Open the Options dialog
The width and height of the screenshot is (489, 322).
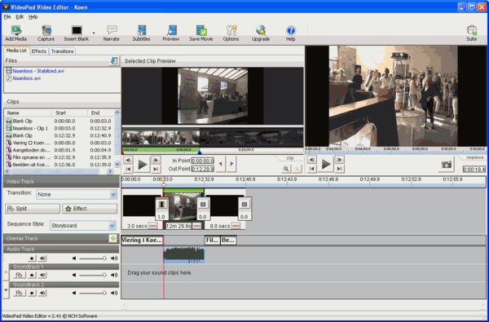coord(231,33)
